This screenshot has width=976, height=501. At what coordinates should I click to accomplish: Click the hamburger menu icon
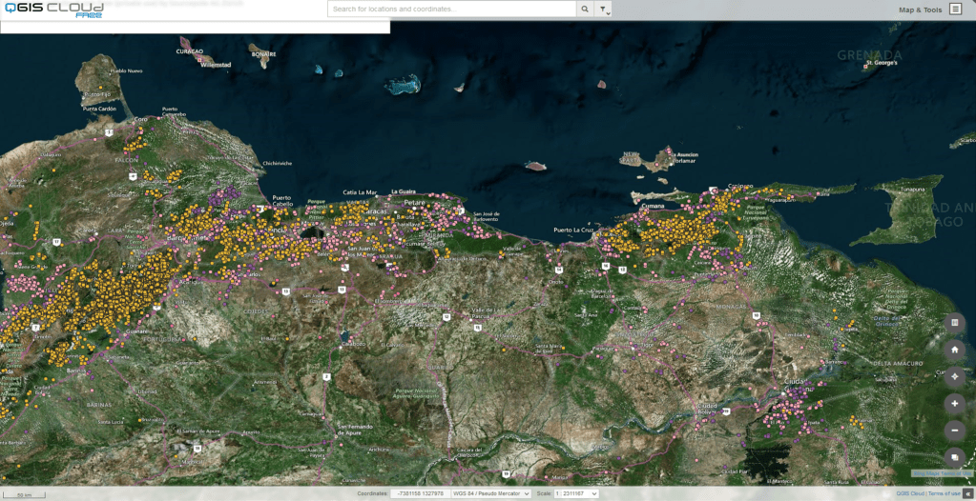point(955,10)
